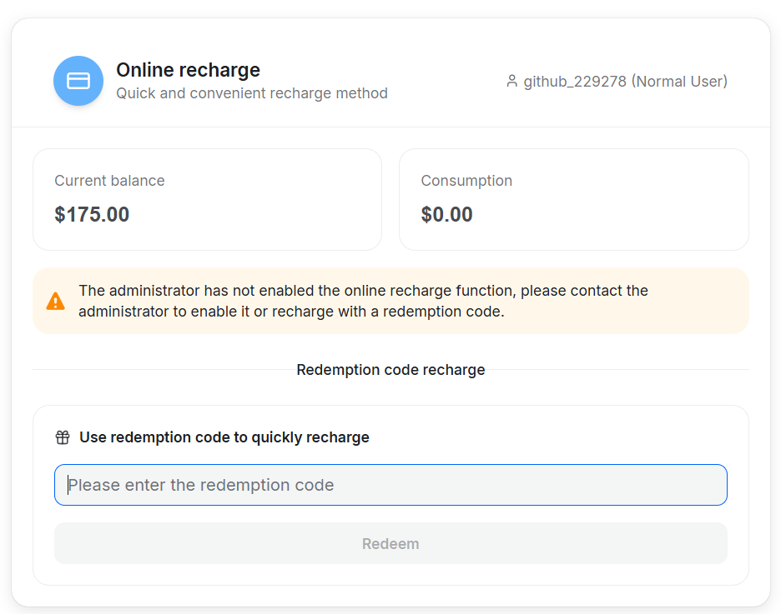The height and width of the screenshot is (614, 781).
Task: Click Use redemption code to quickly recharge heading
Action: [x=224, y=437]
